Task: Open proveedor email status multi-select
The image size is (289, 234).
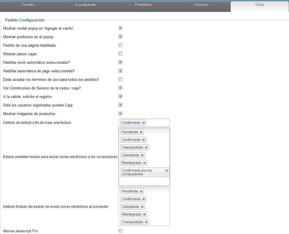Action: (144, 206)
